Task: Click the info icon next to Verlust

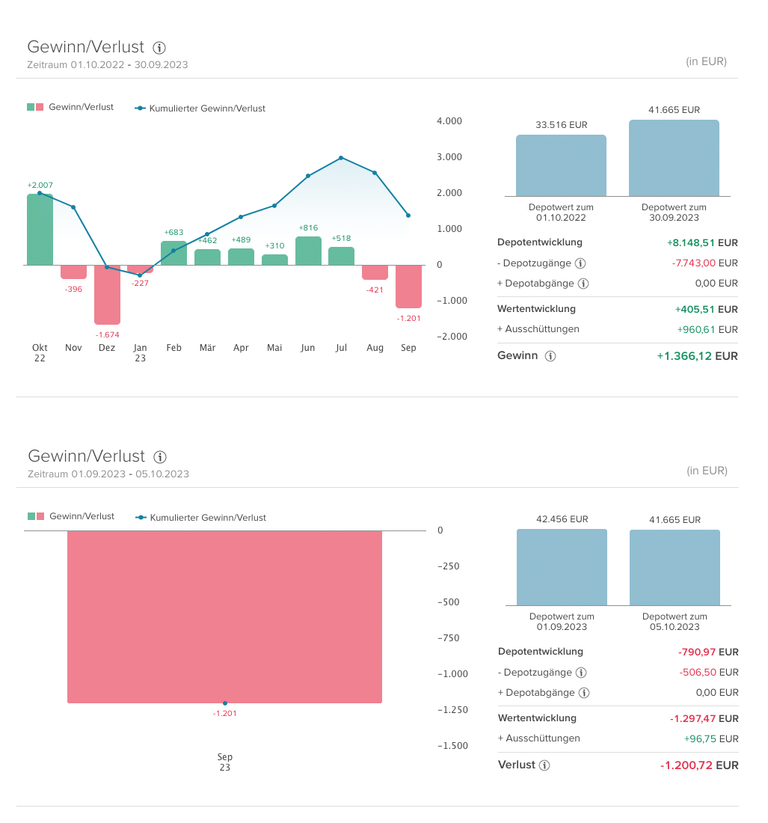Action: (x=544, y=765)
